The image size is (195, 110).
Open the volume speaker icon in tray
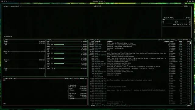pyautogui.click(x=190, y=1)
